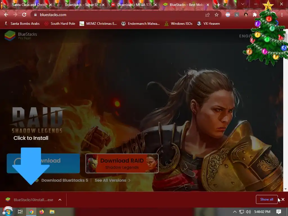Screen dimensions: 288x216
Task: Bookmark this page with the star icon
Action: (x=217, y=15)
